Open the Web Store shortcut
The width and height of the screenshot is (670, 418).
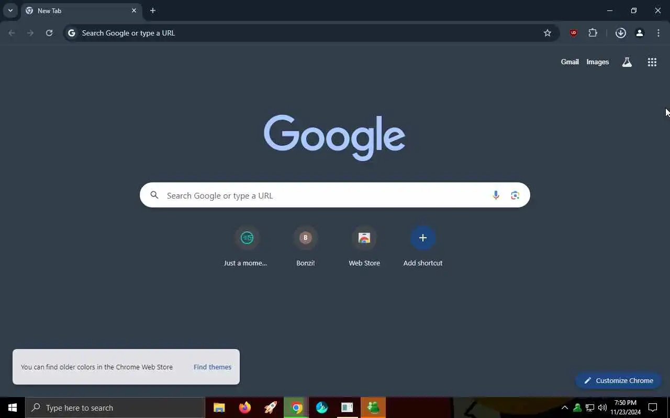pyautogui.click(x=364, y=247)
